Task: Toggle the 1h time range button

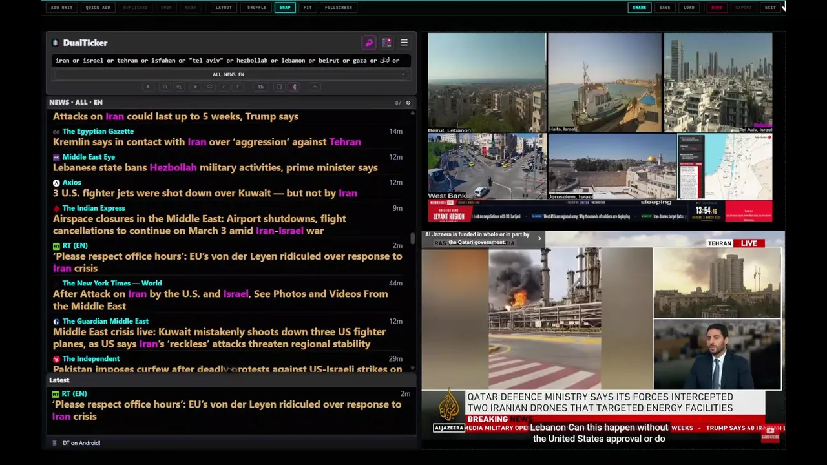Action: coord(260,87)
